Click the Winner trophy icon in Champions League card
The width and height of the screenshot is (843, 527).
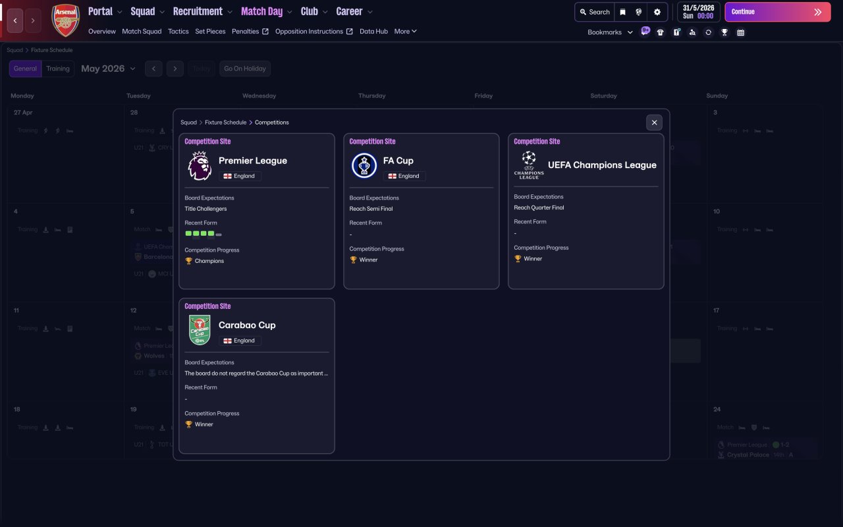coord(518,258)
